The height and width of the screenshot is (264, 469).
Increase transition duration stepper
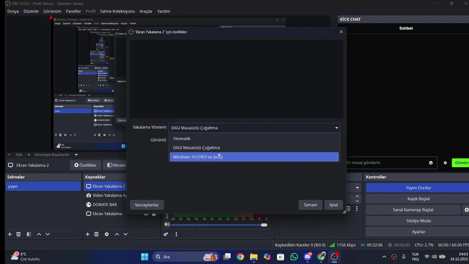[357, 197]
